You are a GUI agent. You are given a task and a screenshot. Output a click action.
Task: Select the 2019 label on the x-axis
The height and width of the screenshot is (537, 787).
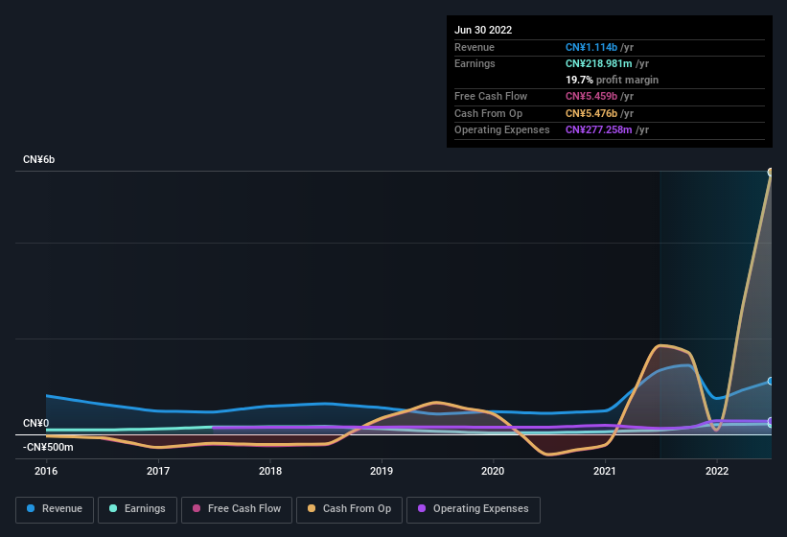point(382,471)
